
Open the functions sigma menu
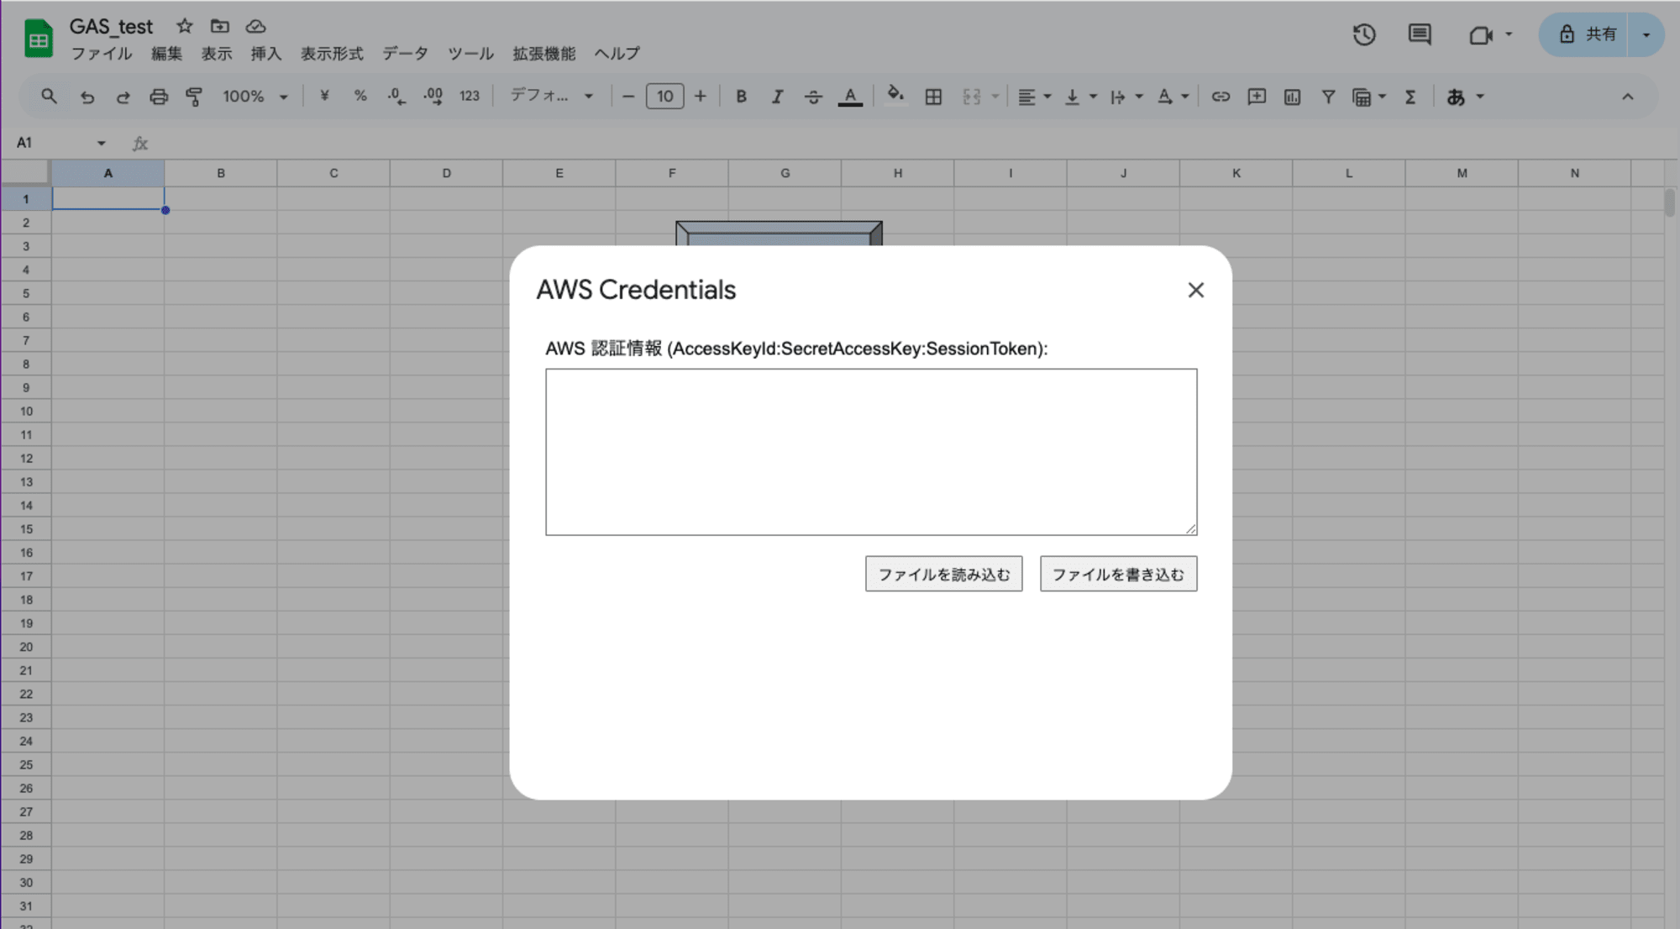pos(1410,97)
